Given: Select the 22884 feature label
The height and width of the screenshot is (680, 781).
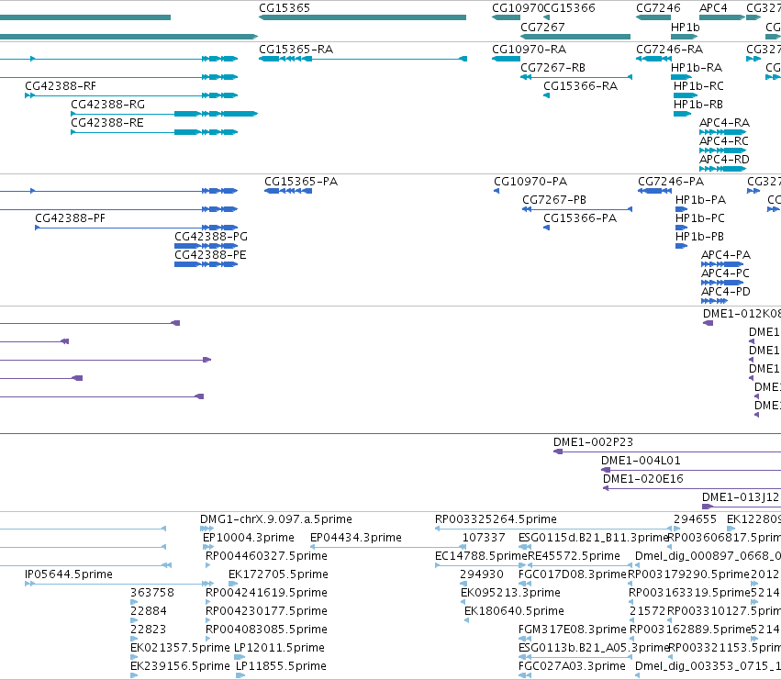Looking at the screenshot, I should 149,611.
